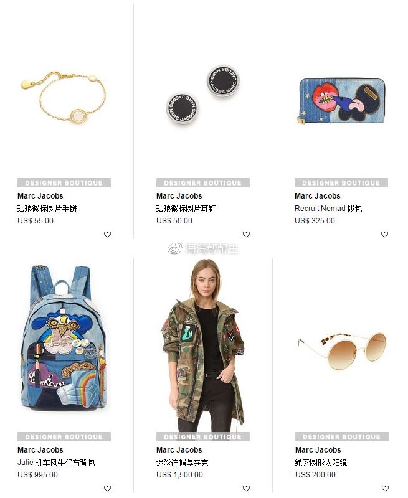
Task: Open Julie 机车风牛仔布背包 product link
Action: (56, 463)
